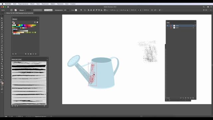Image resolution: width=213 pixels, height=120 pixels.
Task: Pick the None swatch in Swatches panel
Action: tap(13, 25)
